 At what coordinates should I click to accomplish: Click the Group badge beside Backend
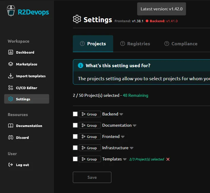tap(90, 114)
